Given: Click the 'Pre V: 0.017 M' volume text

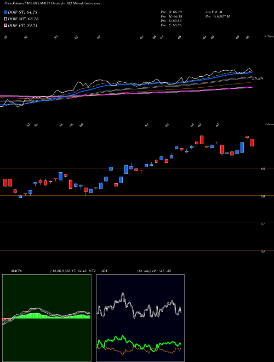Looking at the screenshot, I should click(217, 16).
